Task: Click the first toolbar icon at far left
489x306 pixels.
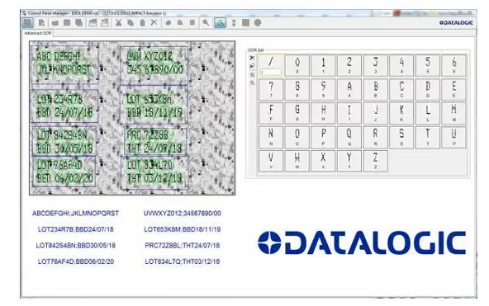Action: coord(28,23)
